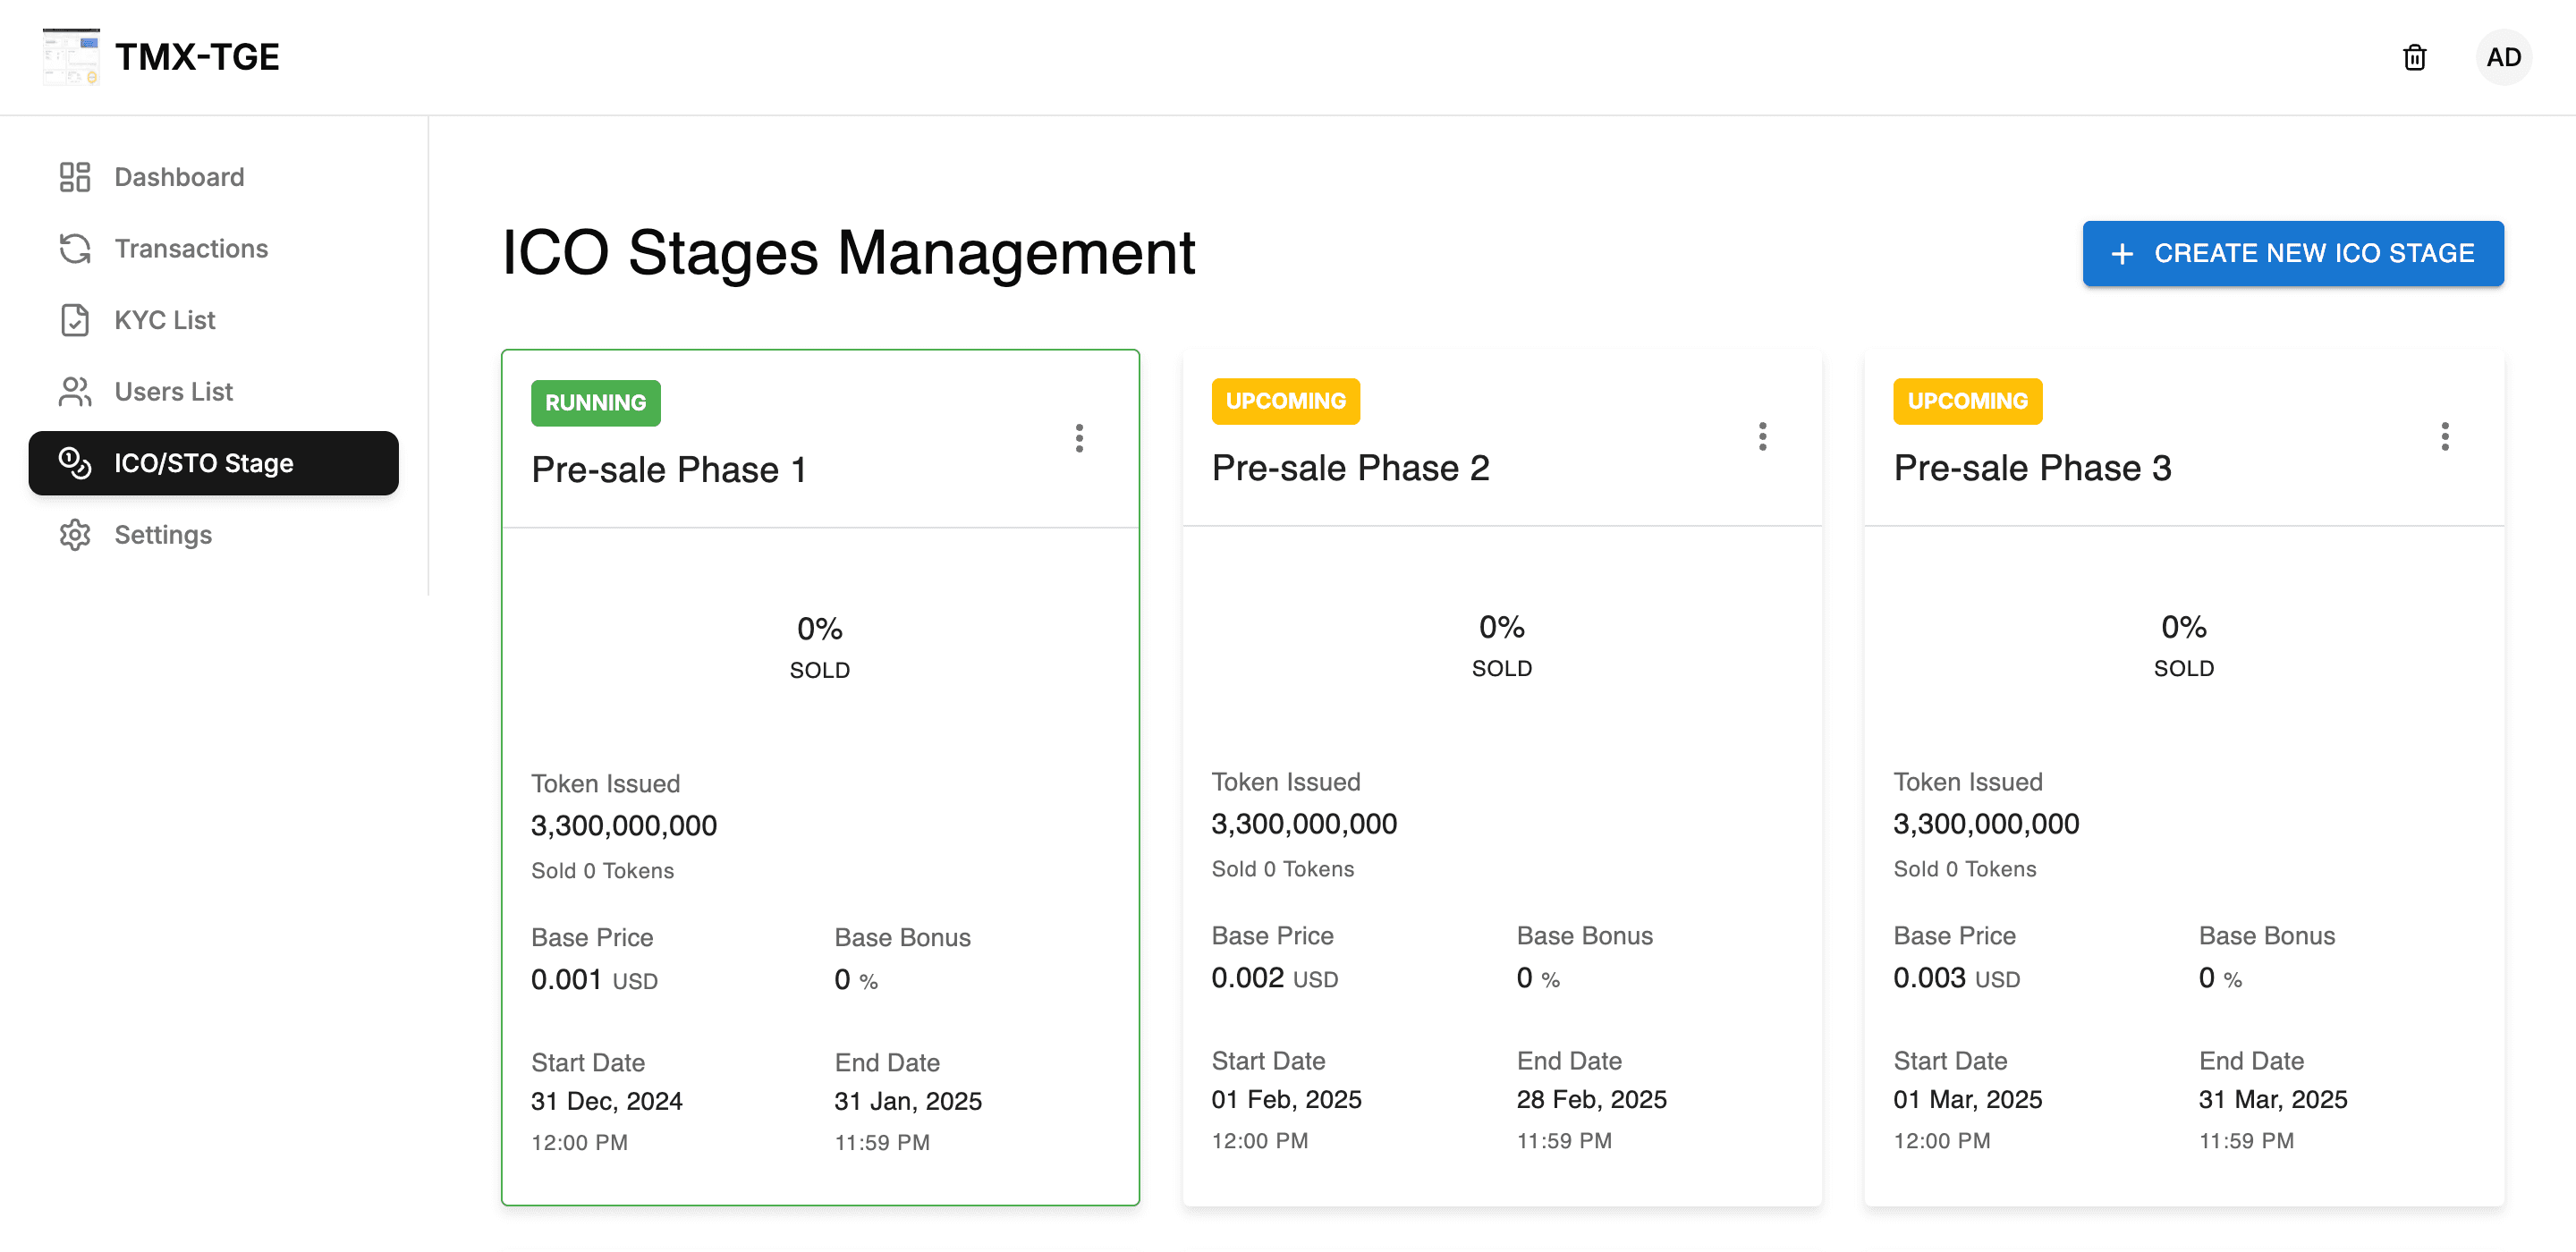Click start date 01 Mar, 2025

coord(1967,1099)
